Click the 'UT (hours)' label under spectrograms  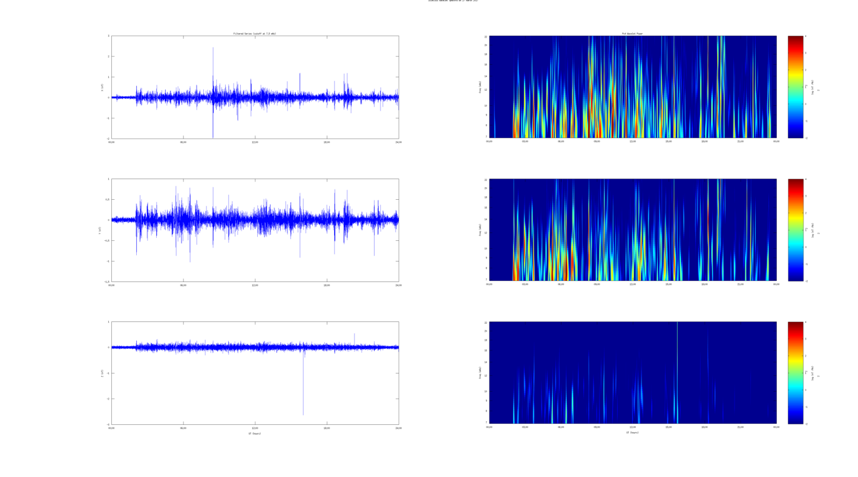(632, 432)
